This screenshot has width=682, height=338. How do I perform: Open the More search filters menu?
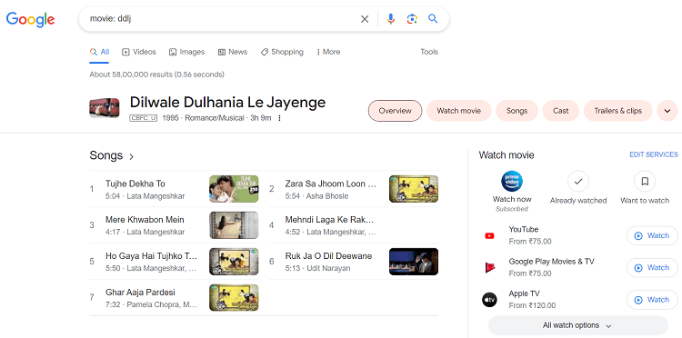point(328,52)
